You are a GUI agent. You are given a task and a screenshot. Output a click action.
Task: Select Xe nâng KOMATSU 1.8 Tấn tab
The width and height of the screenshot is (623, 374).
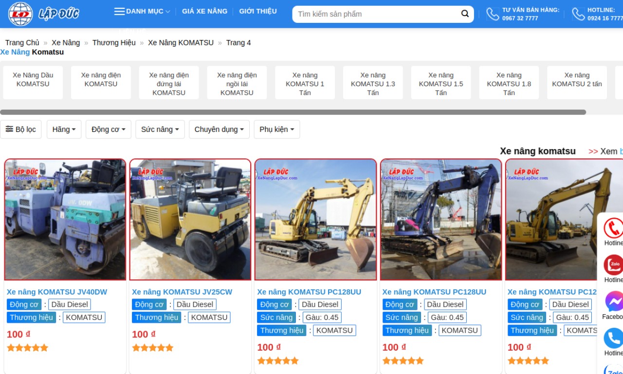tap(509, 83)
